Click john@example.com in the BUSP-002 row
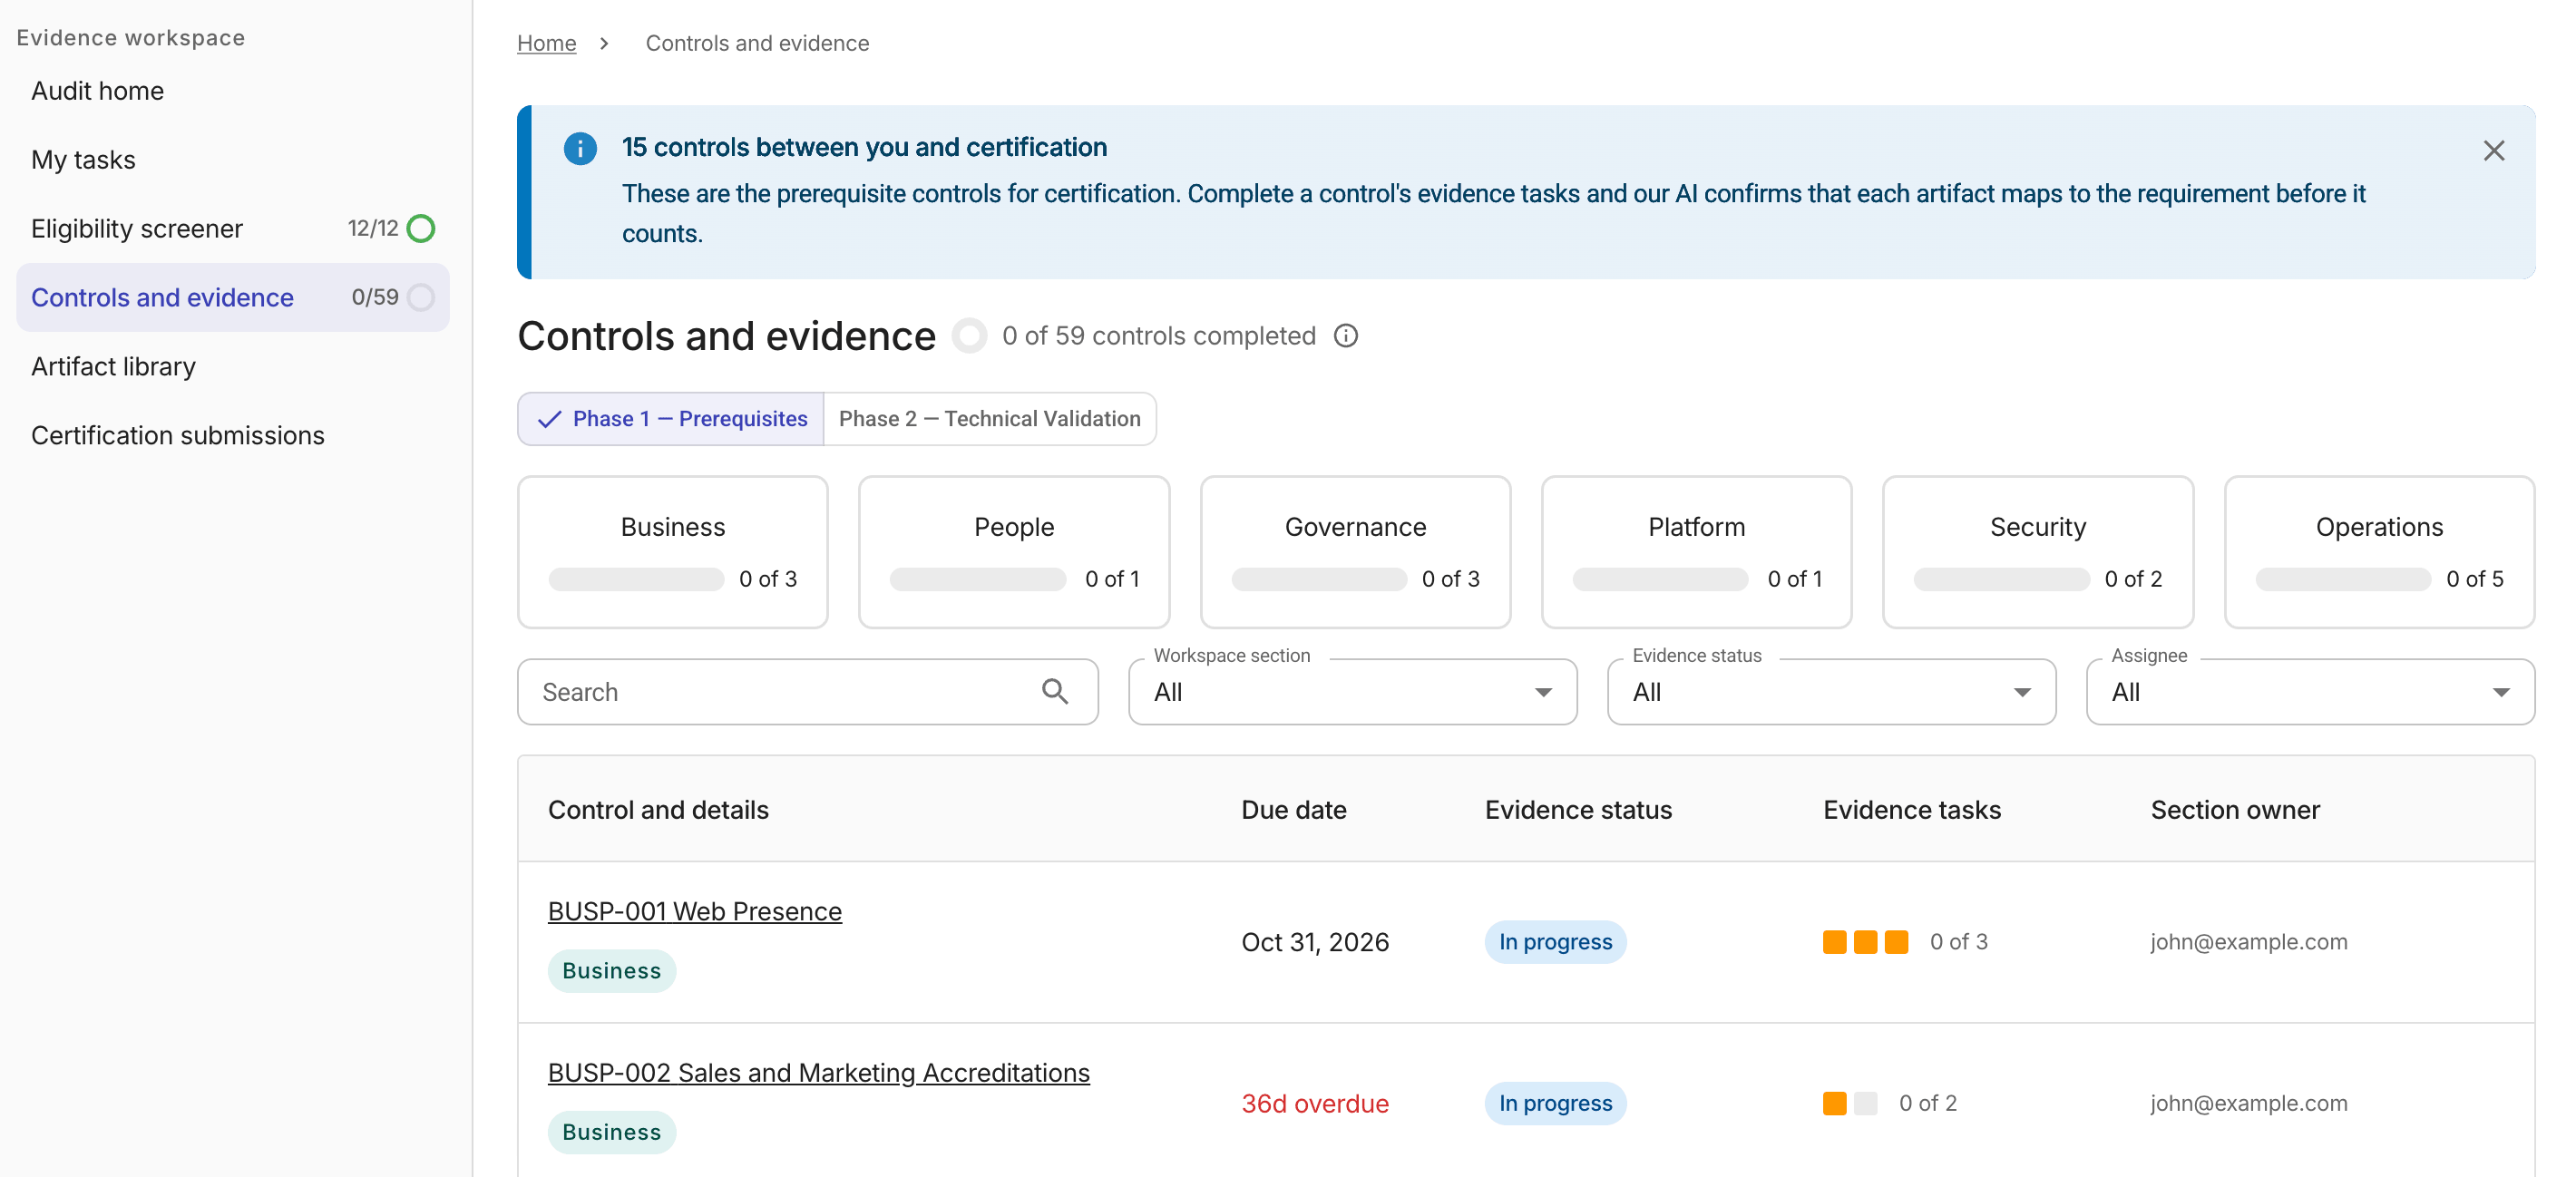The image size is (2576, 1177). (2249, 1103)
